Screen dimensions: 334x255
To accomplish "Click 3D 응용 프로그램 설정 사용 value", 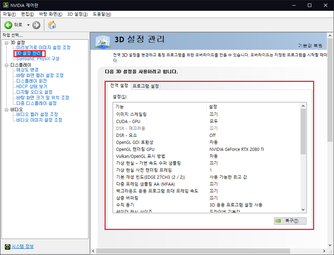I will point(236,205).
